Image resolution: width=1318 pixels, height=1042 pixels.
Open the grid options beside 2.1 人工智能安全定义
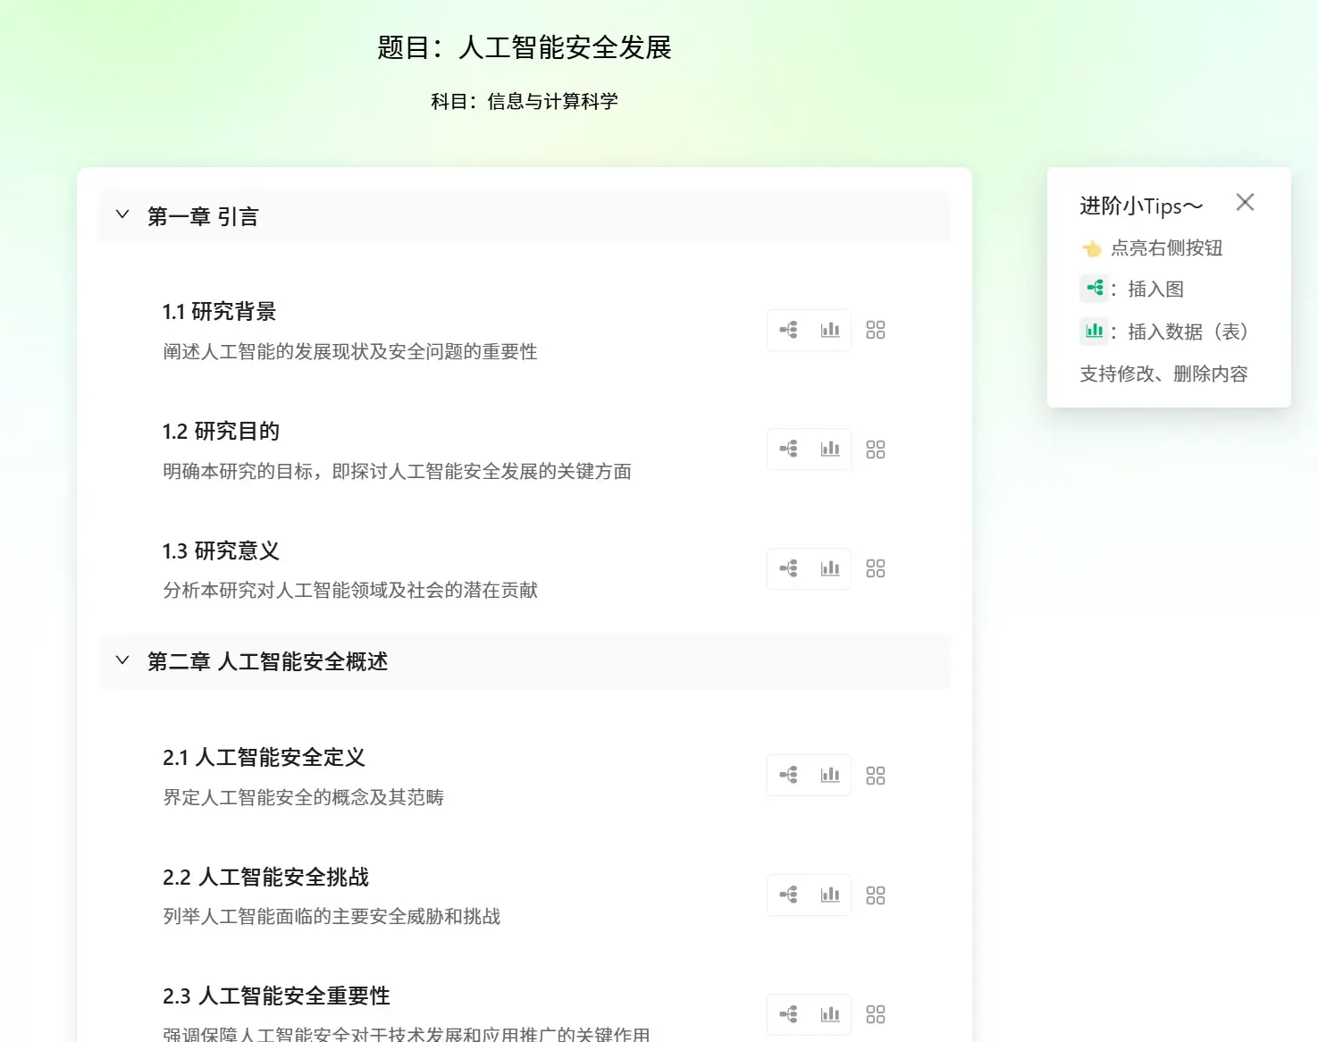click(x=876, y=775)
